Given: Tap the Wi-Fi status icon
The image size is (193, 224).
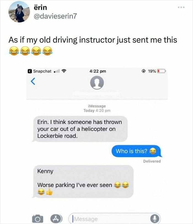Looking at the screenshot, I should 64,71.
